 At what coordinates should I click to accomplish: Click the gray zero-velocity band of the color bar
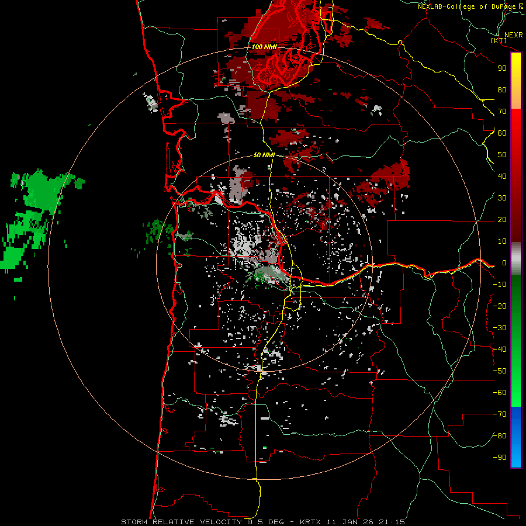(x=516, y=258)
